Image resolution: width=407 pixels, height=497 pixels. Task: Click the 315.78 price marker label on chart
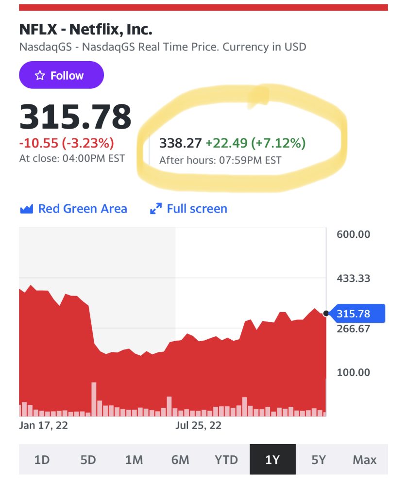pyautogui.click(x=357, y=314)
